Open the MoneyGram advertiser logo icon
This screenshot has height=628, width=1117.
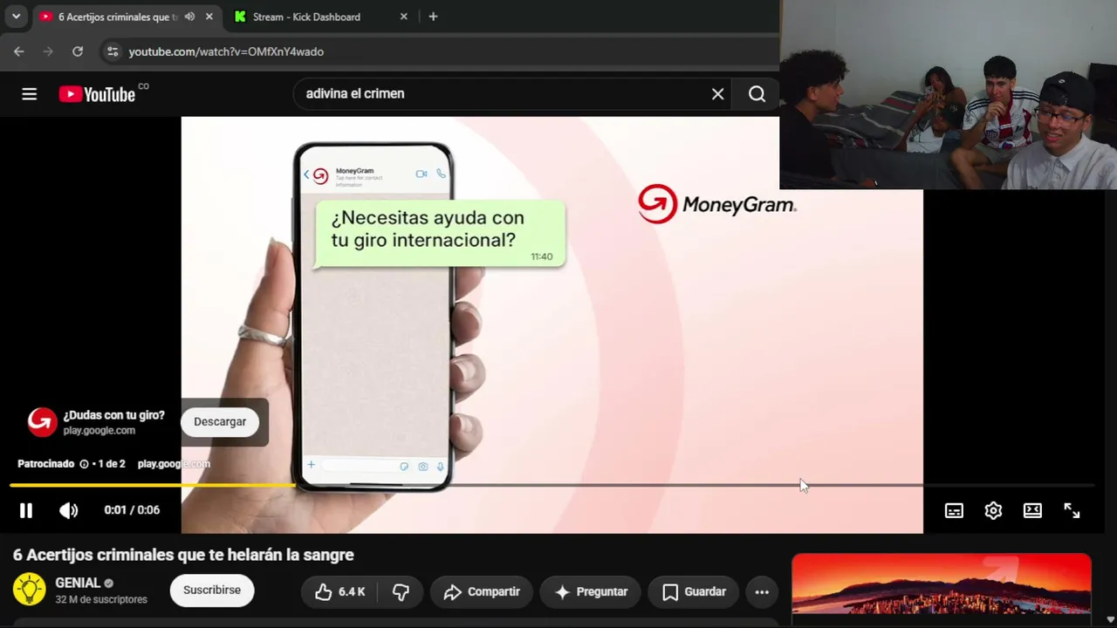tap(42, 422)
